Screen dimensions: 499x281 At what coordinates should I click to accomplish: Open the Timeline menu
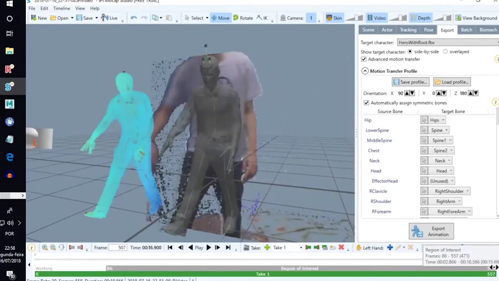pyautogui.click(x=62, y=8)
